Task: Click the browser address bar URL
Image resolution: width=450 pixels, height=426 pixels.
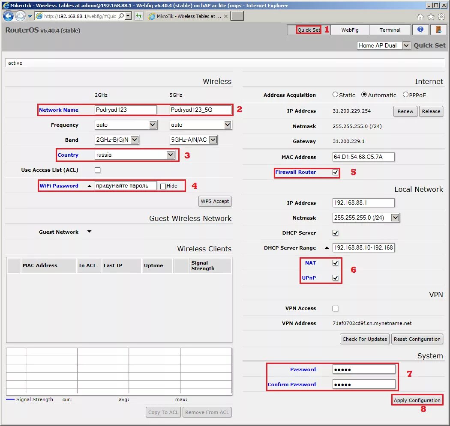Action: click(80, 16)
